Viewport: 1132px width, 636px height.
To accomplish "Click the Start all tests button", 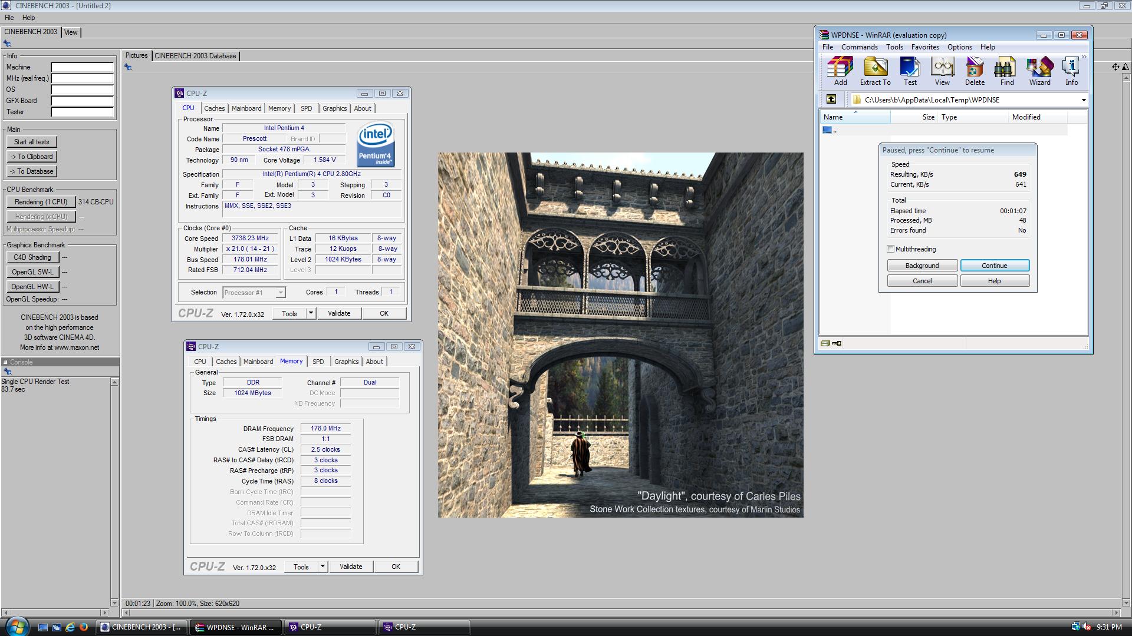I will point(32,142).
